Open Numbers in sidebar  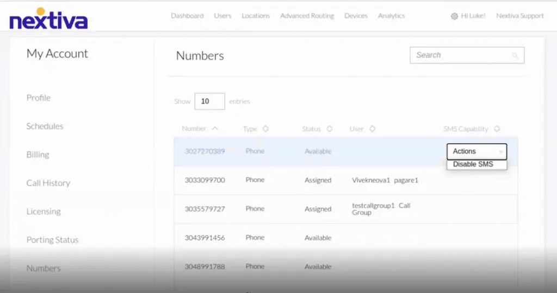pyautogui.click(x=44, y=268)
